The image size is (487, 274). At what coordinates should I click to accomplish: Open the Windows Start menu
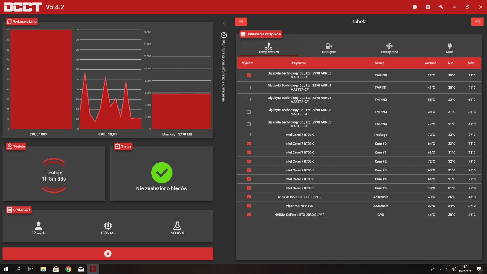6,269
